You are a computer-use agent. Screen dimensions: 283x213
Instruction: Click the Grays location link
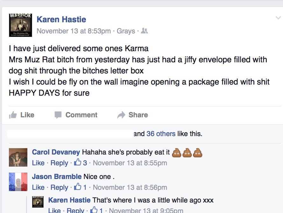(x=126, y=31)
